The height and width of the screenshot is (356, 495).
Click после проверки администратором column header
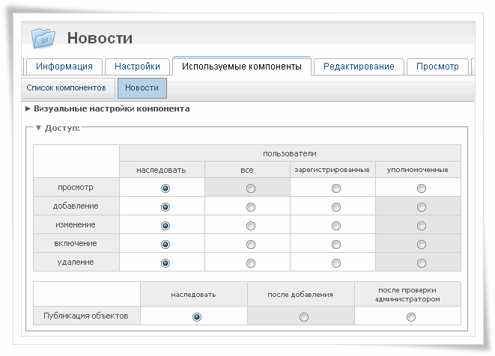click(x=407, y=295)
